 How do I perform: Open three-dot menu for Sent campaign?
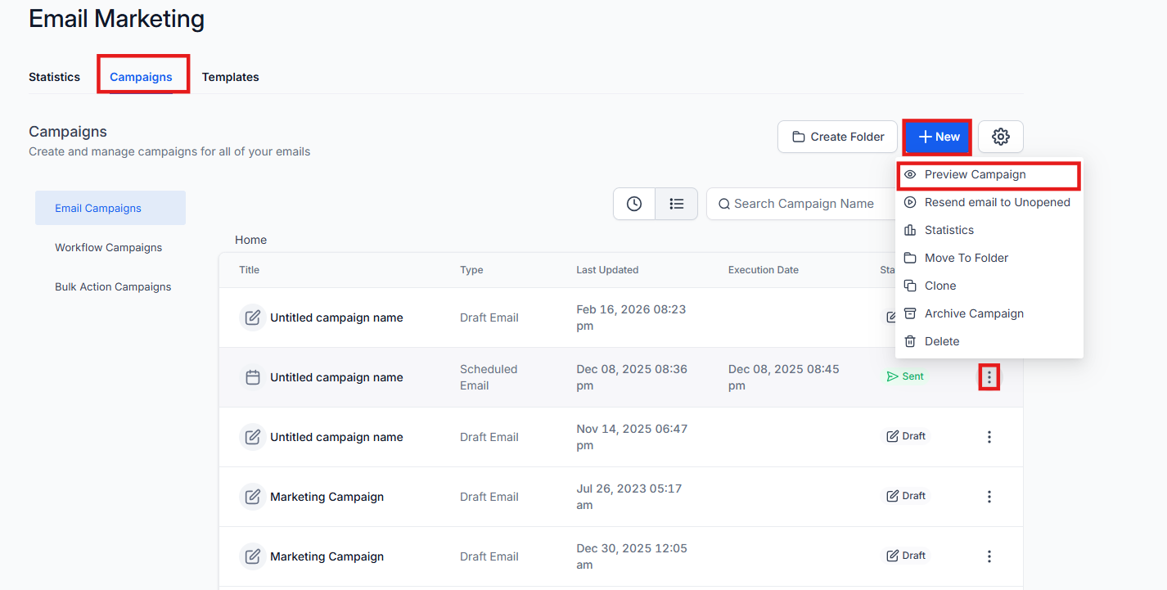pos(989,377)
